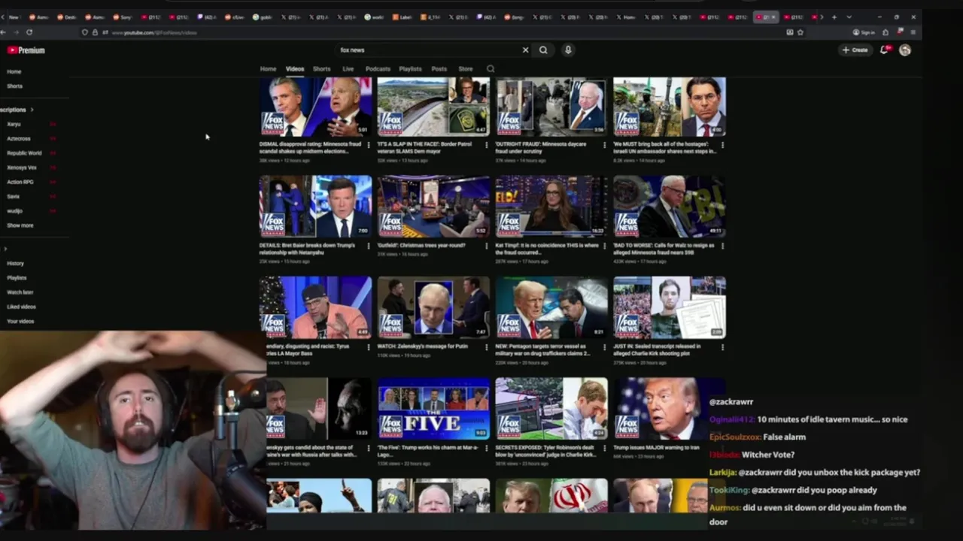Reload the page with the refresh icon
This screenshot has height=541, width=963.
point(29,32)
